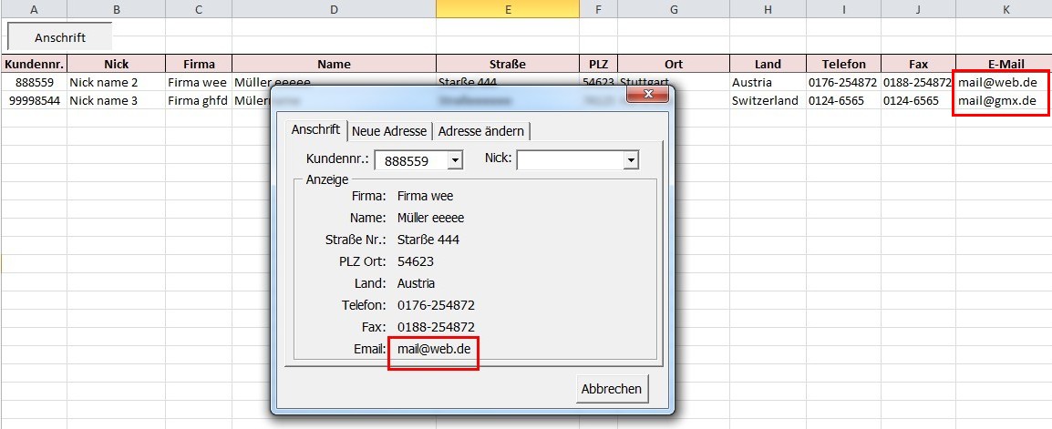Click the Name value Müller eeeee in dialog
This screenshot has width=1052, height=429.
(x=430, y=218)
